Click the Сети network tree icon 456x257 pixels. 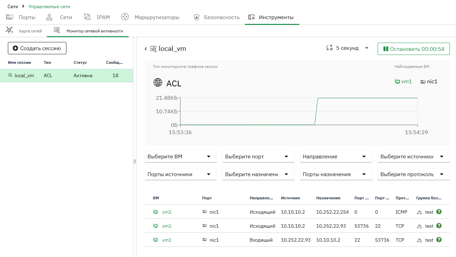[x=49, y=17]
